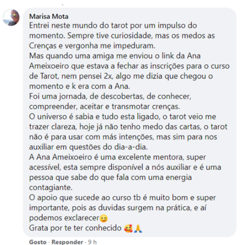Image resolution: width=245 pixels, height=245 pixels.
Task: Click the text 'momento e k era com a Ana.'
Action: pos(79,86)
